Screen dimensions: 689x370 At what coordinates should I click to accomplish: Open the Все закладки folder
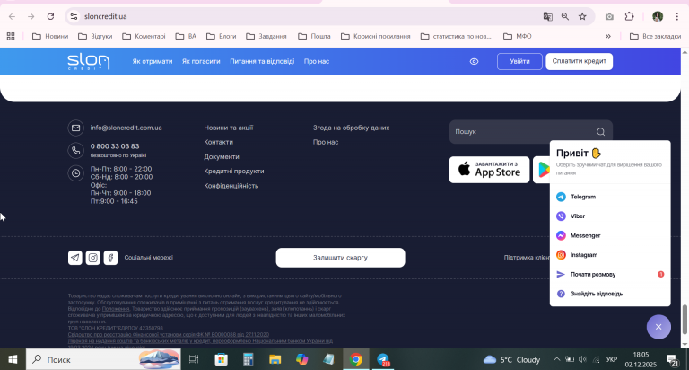(x=655, y=36)
